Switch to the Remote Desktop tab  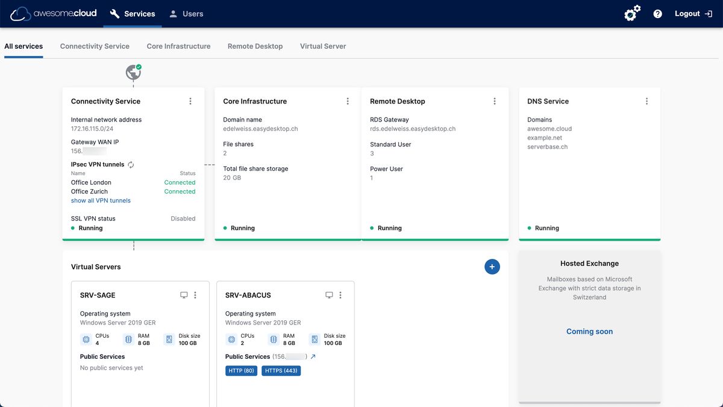point(255,46)
